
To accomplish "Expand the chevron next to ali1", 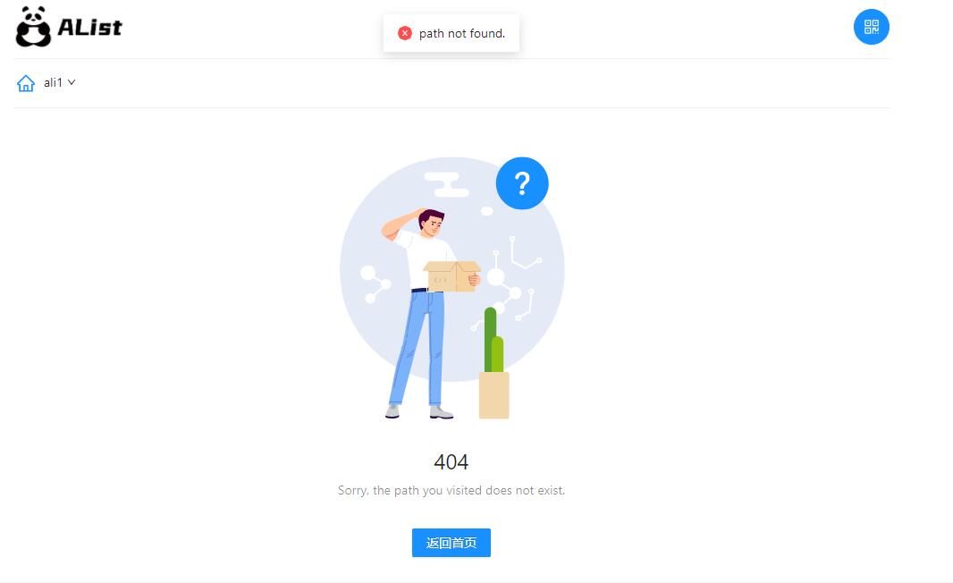I will tap(72, 82).
